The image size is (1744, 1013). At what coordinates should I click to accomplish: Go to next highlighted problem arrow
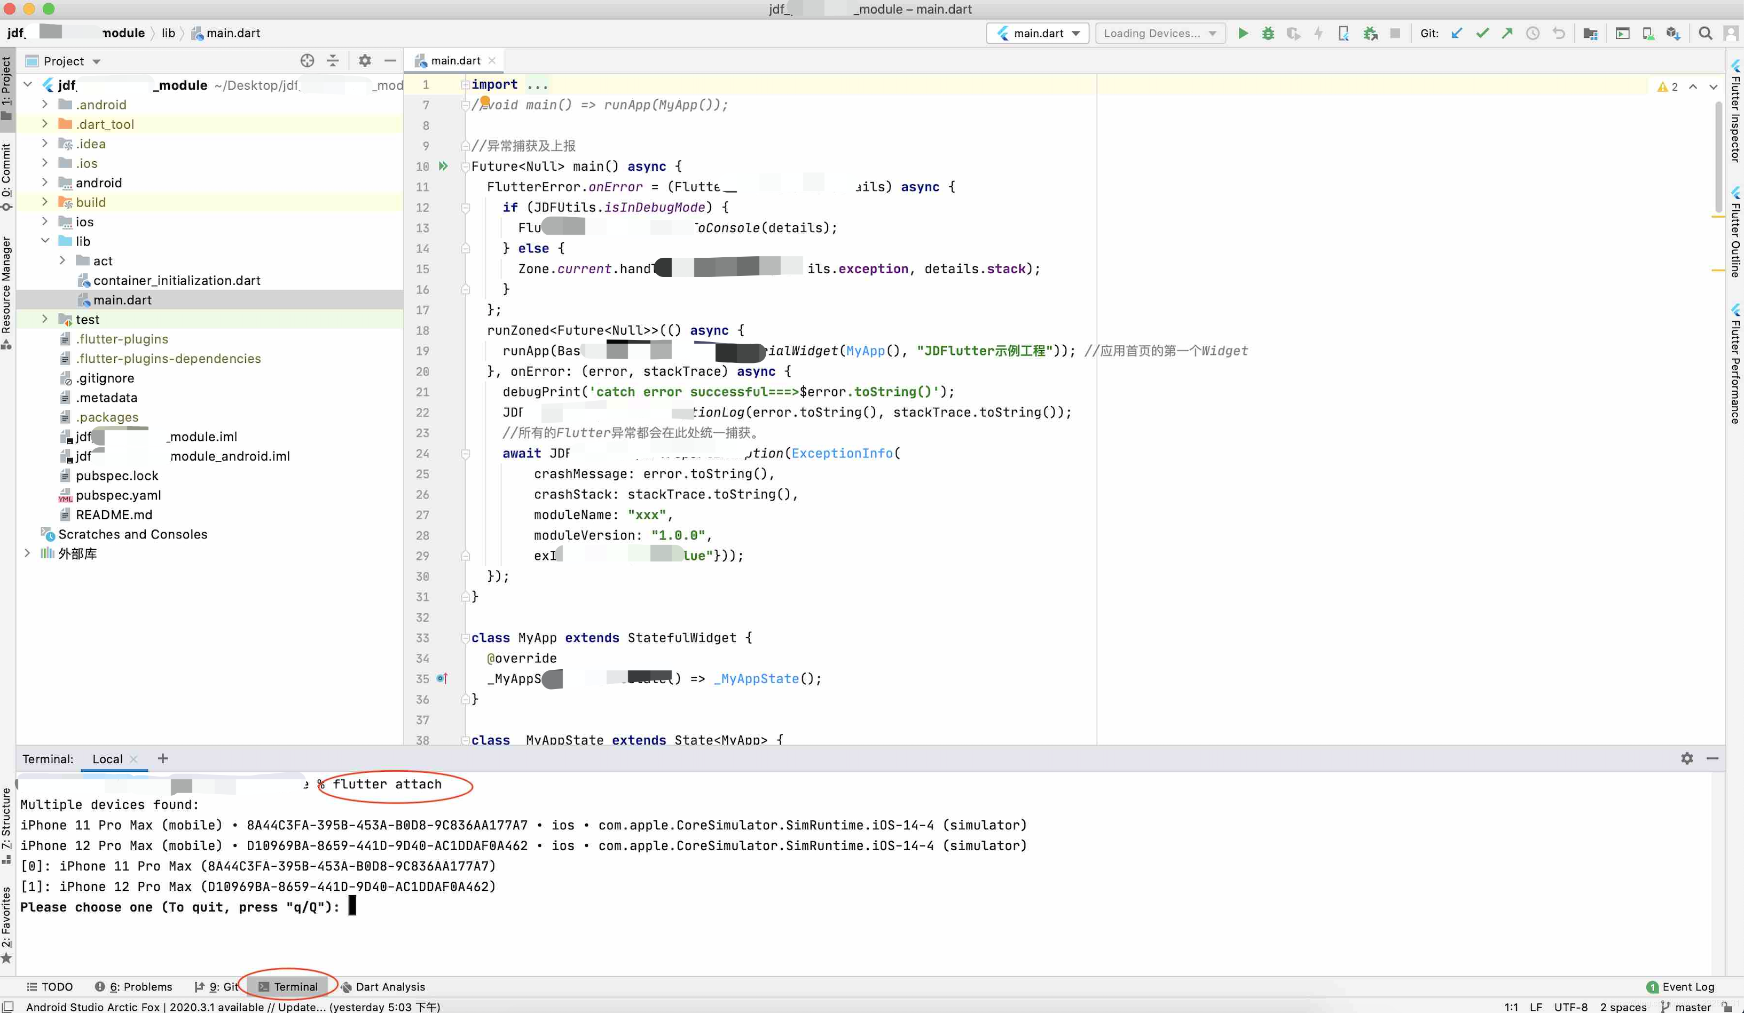click(1714, 86)
